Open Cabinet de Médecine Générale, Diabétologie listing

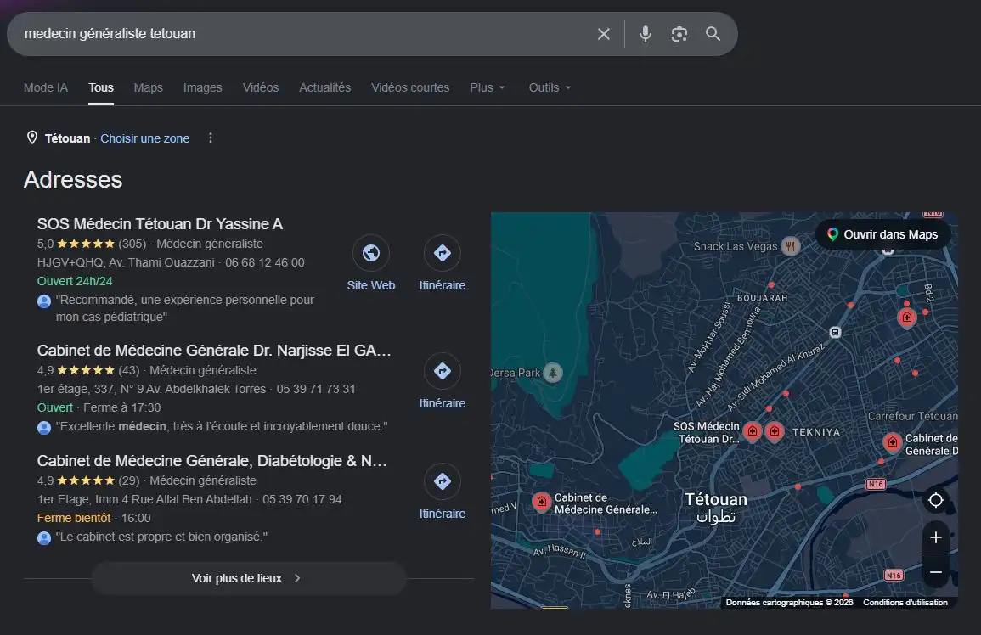click(212, 461)
